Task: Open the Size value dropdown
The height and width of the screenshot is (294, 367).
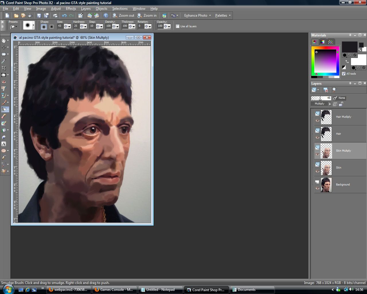Action: [69, 26]
